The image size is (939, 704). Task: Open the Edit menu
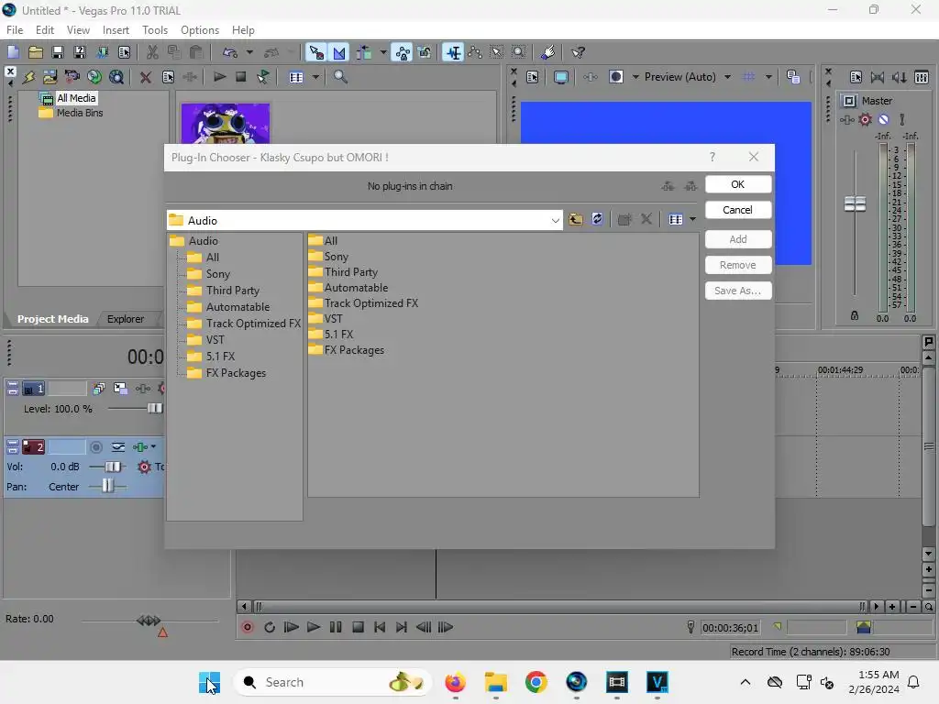point(45,30)
